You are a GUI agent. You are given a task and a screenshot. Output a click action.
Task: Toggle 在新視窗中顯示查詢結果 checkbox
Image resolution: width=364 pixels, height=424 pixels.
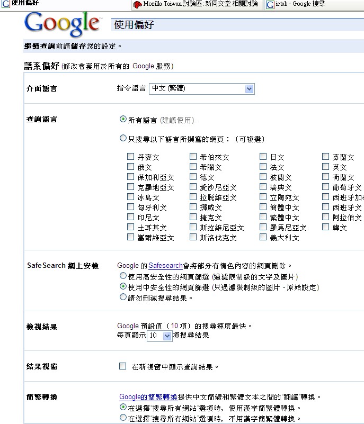pos(123,366)
